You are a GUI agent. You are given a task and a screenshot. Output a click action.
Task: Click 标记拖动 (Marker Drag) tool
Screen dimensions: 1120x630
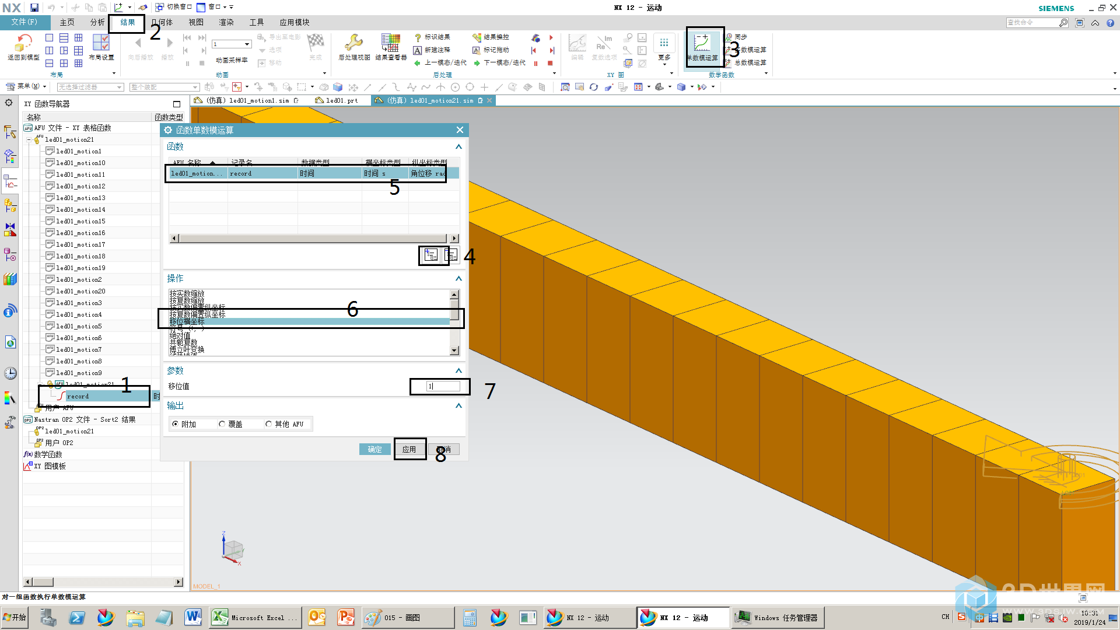tap(491, 50)
